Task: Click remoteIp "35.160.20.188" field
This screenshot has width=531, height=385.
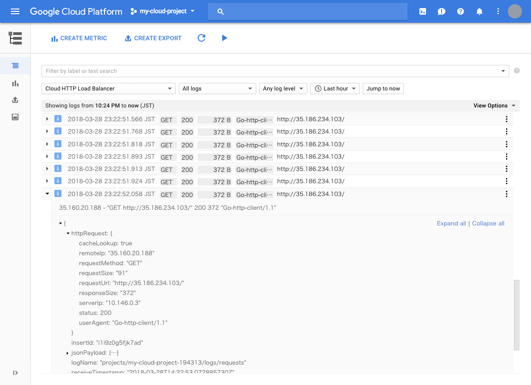Action: 116,253
